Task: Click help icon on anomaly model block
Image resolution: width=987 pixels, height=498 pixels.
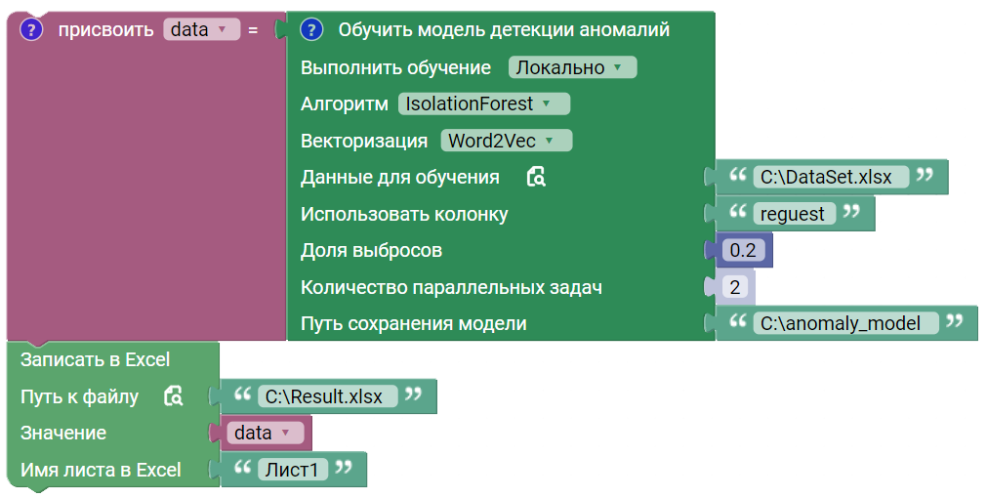Action: 311,29
